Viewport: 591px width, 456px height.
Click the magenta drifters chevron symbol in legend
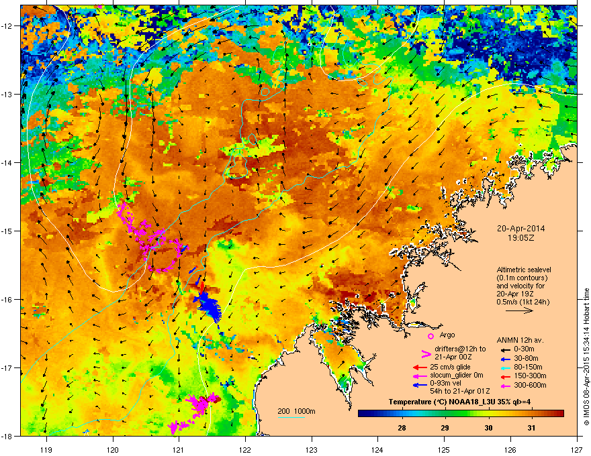426,353
